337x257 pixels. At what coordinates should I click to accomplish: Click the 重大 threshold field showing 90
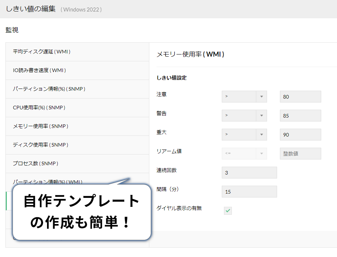(x=300, y=135)
